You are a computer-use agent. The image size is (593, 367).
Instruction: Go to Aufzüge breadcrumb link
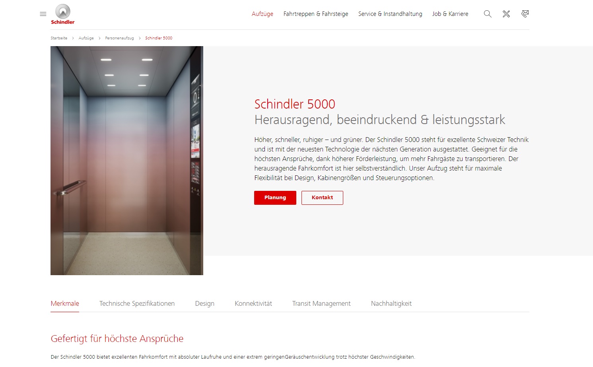pos(86,38)
